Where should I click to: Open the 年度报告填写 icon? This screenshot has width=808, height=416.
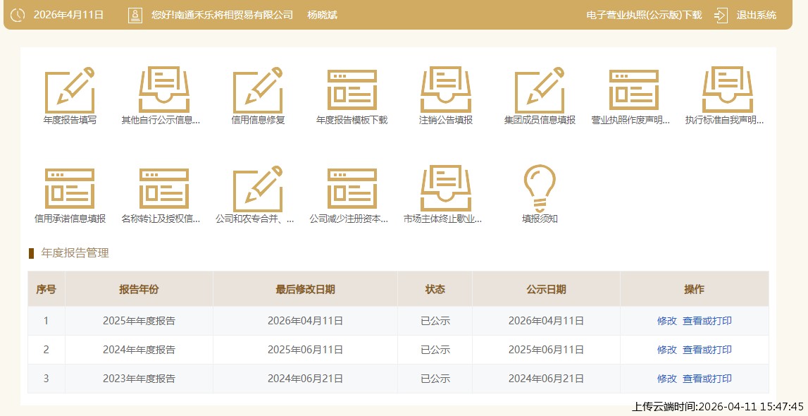click(70, 91)
